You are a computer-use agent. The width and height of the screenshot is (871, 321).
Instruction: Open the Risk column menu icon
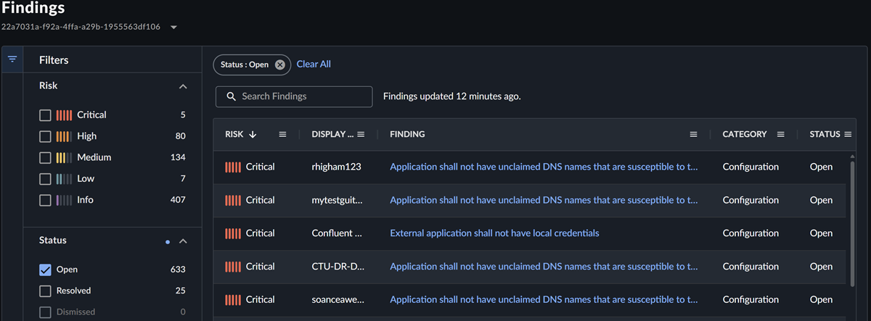tap(283, 134)
